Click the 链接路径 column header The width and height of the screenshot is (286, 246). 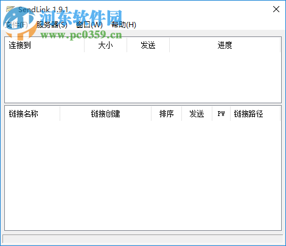pos(256,114)
